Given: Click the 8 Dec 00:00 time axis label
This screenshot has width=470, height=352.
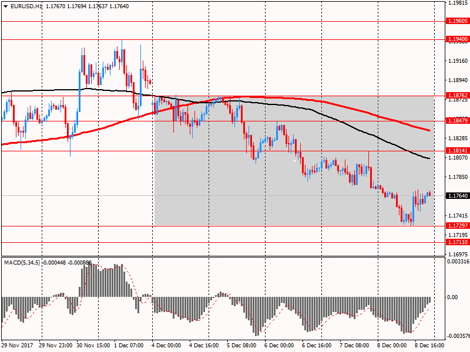Looking at the screenshot, I should coord(392,345).
